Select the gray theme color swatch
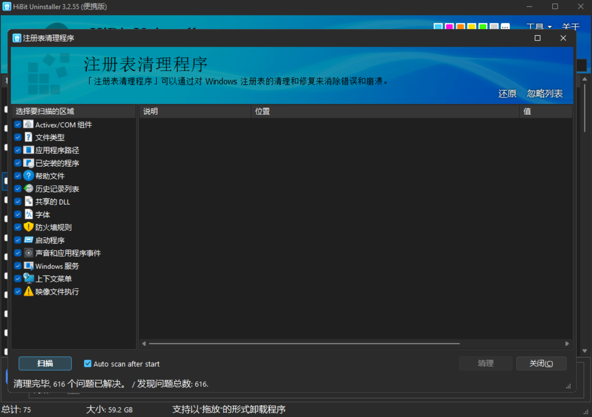The width and height of the screenshot is (592, 417). click(x=494, y=26)
